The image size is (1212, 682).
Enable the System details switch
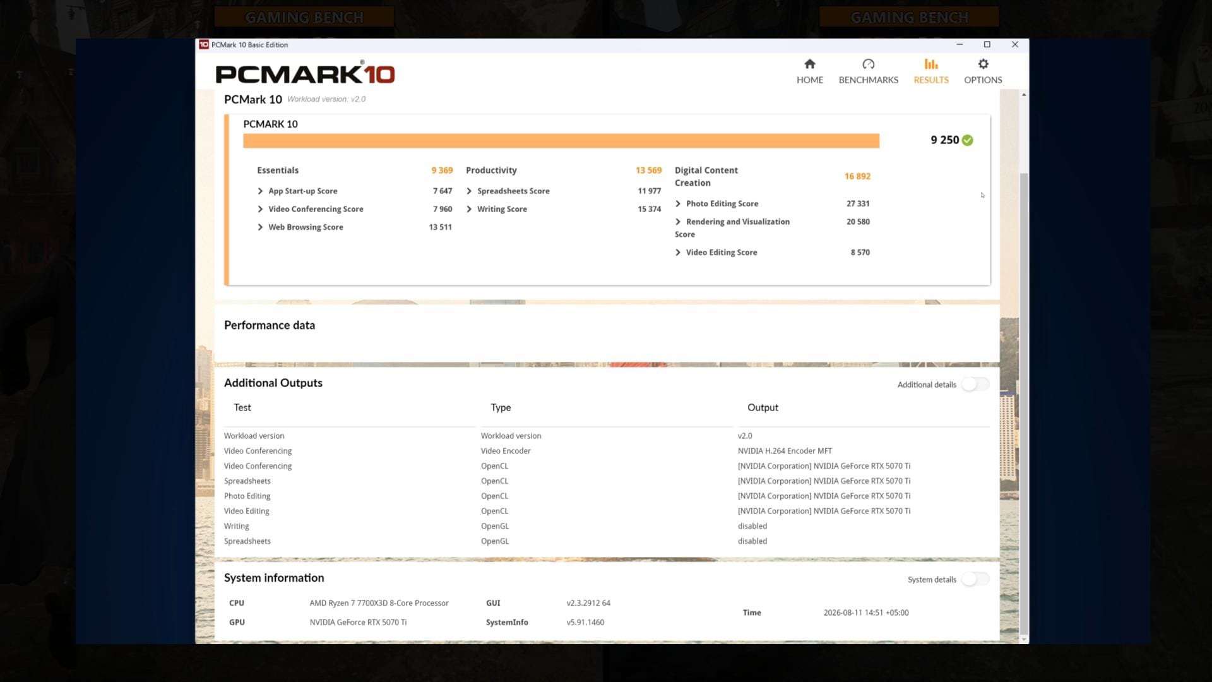pos(975,579)
